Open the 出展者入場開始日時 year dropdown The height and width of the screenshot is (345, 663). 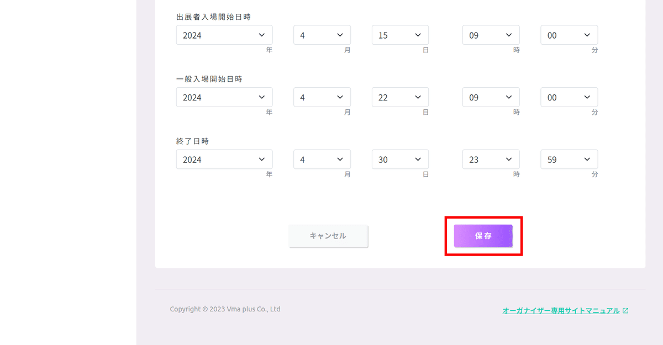click(x=224, y=35)
